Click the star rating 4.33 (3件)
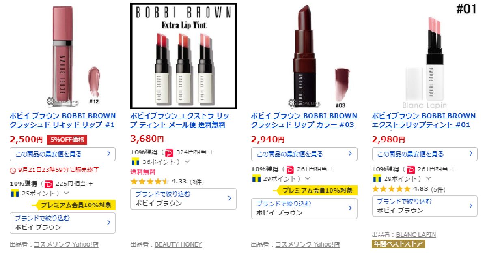This screenshot has width=487, height=253. 167,182
